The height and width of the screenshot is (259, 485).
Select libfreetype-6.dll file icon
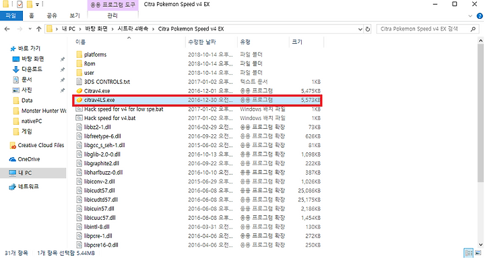click(x=79, y=136)
